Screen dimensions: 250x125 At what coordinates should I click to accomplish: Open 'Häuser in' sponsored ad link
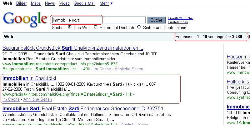238,57
